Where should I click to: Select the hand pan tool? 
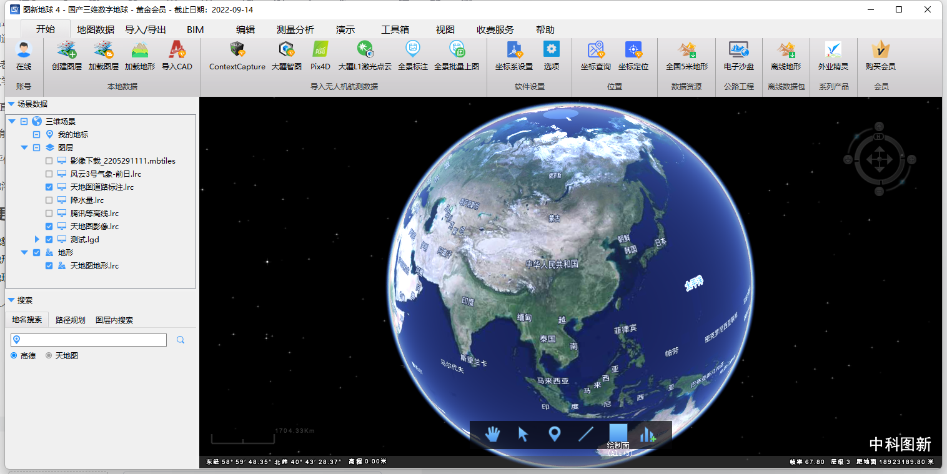tap(493, 434)
